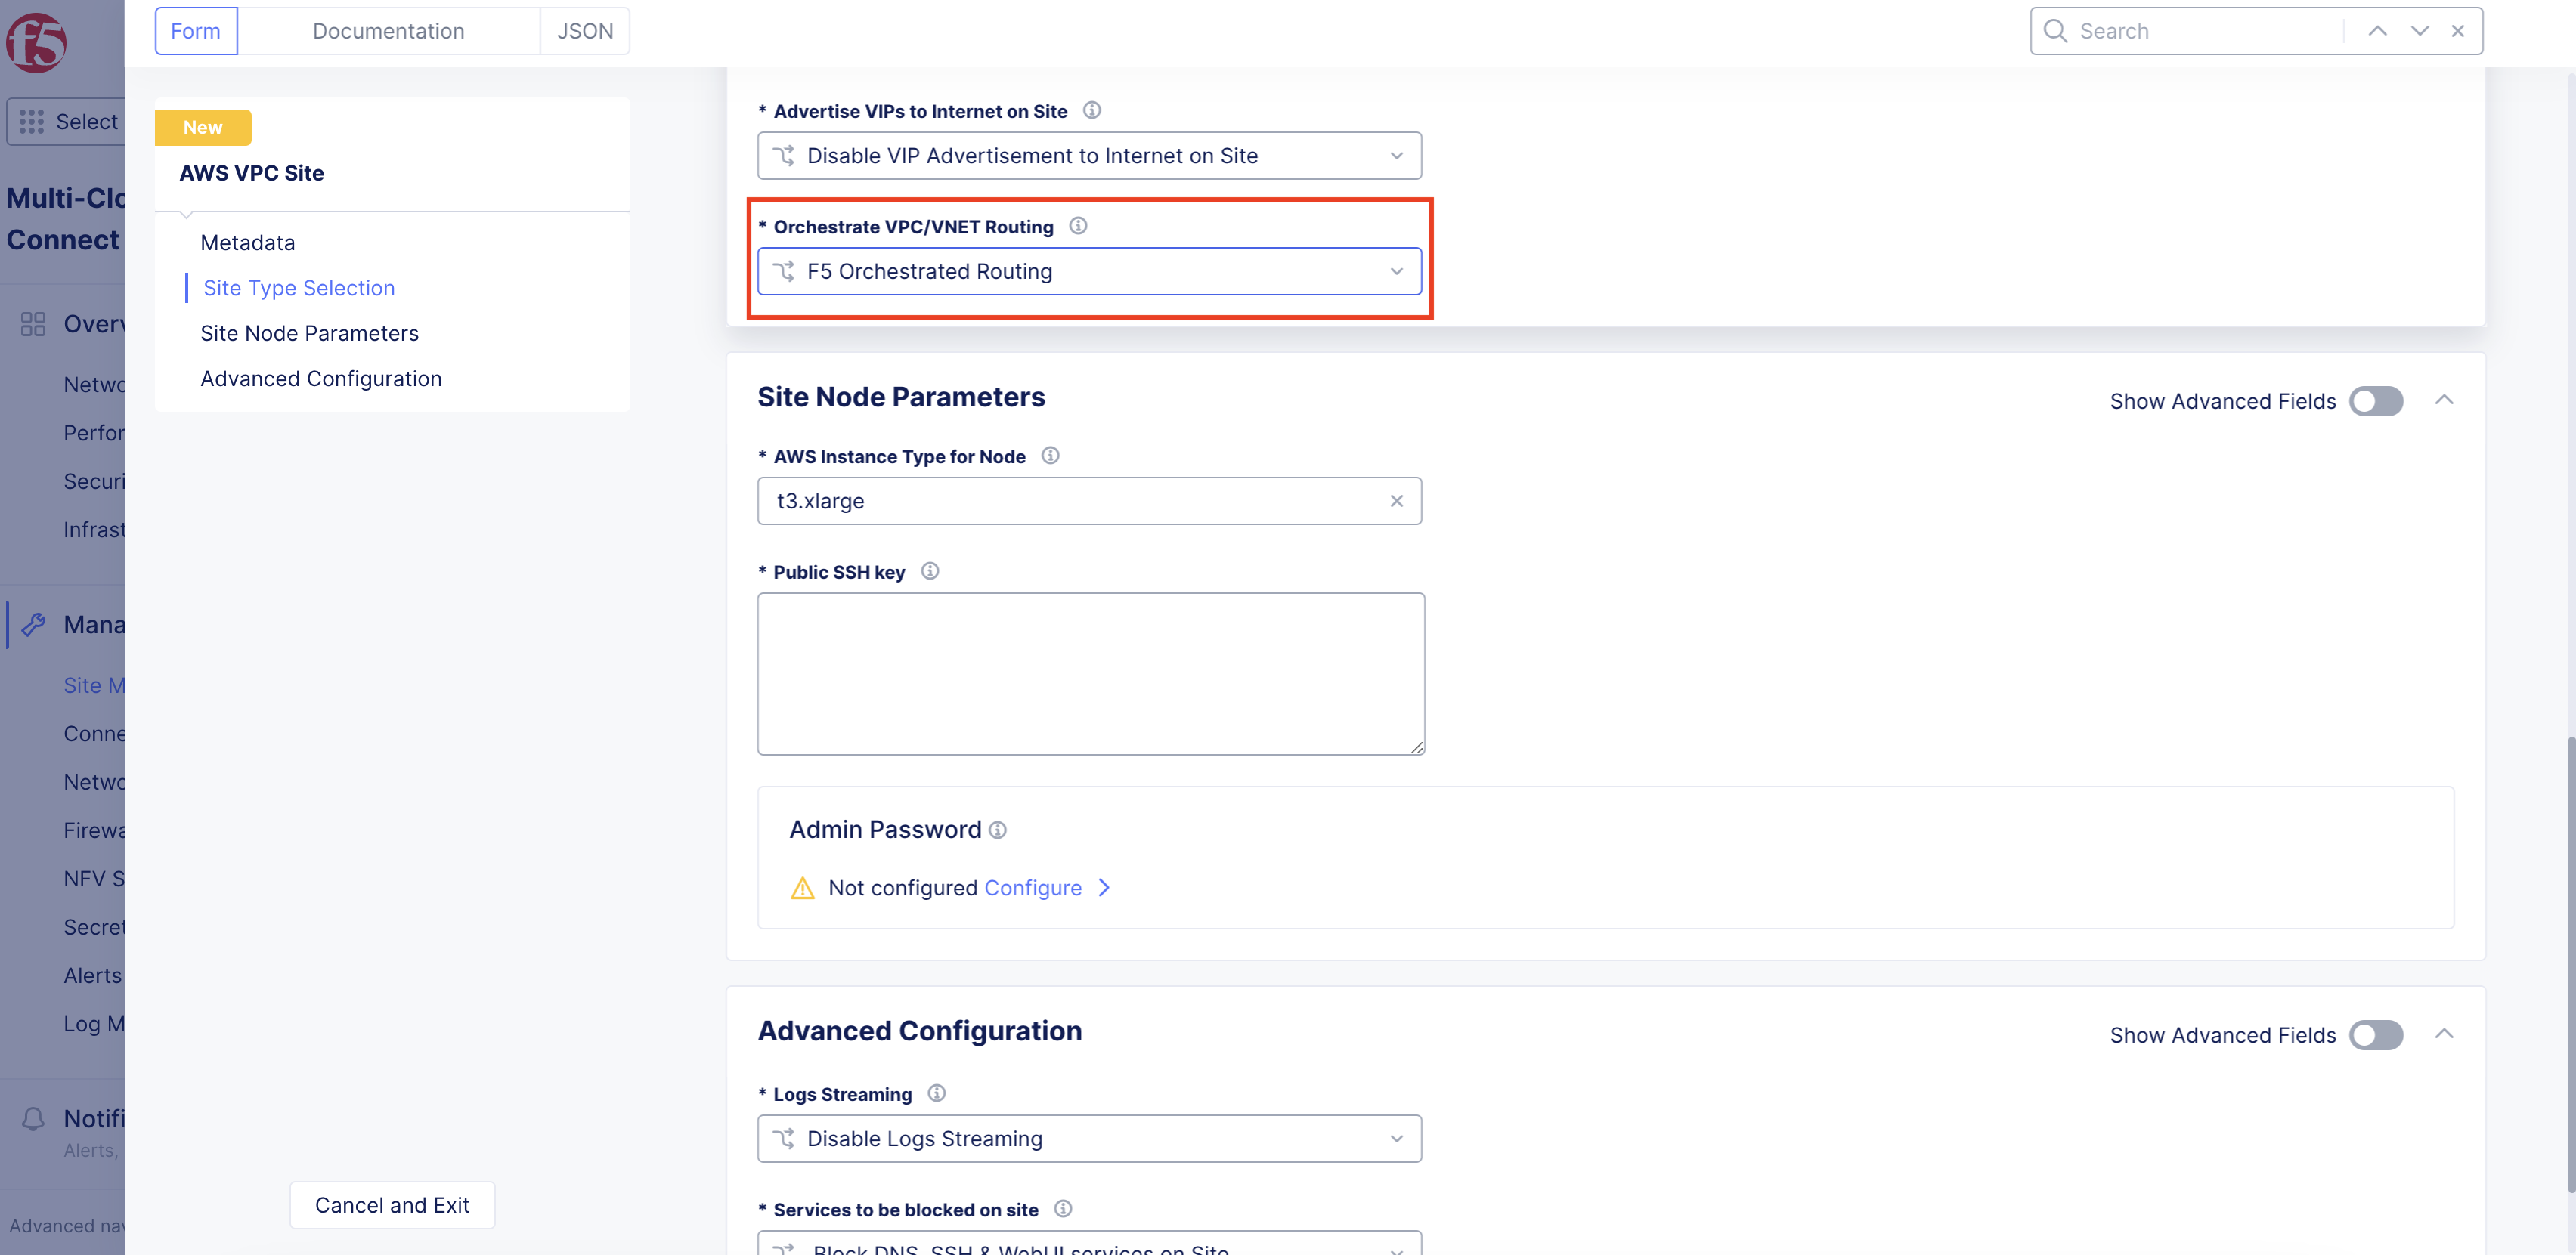Click inside the Public SSH key textarea

coord(1090,673)
